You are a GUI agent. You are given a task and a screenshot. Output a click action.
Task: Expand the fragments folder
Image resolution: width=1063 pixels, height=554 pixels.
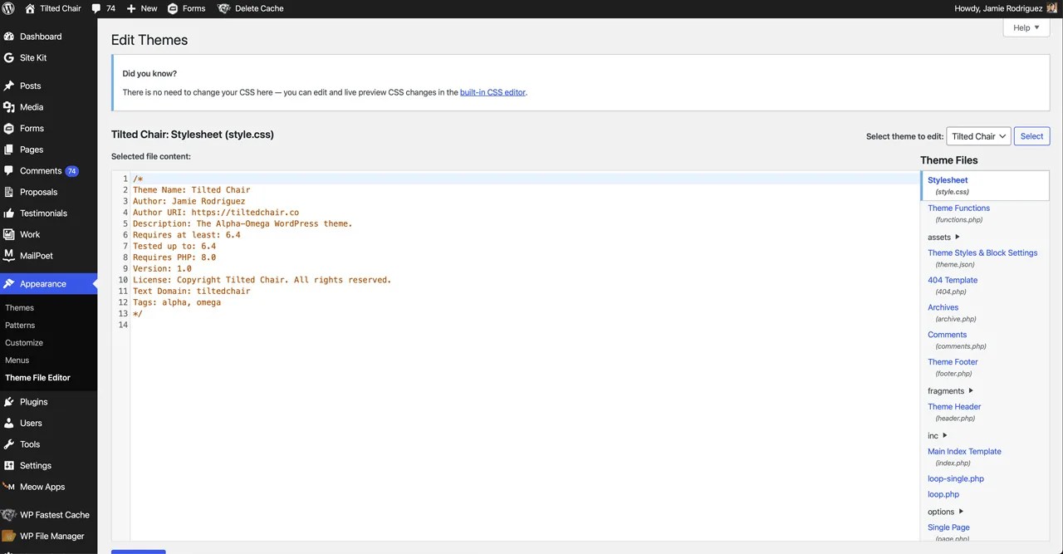pos(950,391)
